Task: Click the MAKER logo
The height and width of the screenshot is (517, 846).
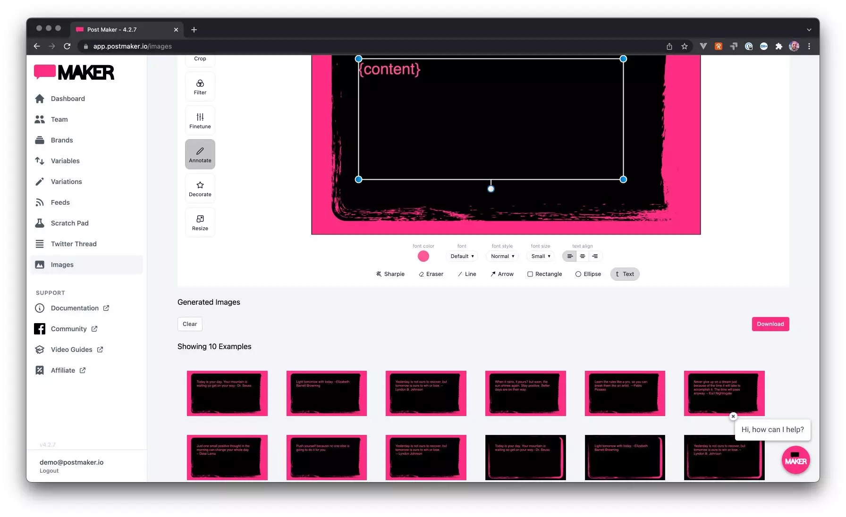Action: (x=74, y=72)
